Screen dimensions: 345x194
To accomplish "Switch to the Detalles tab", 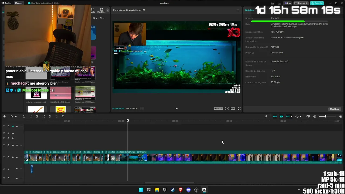I will pos(249,10).
